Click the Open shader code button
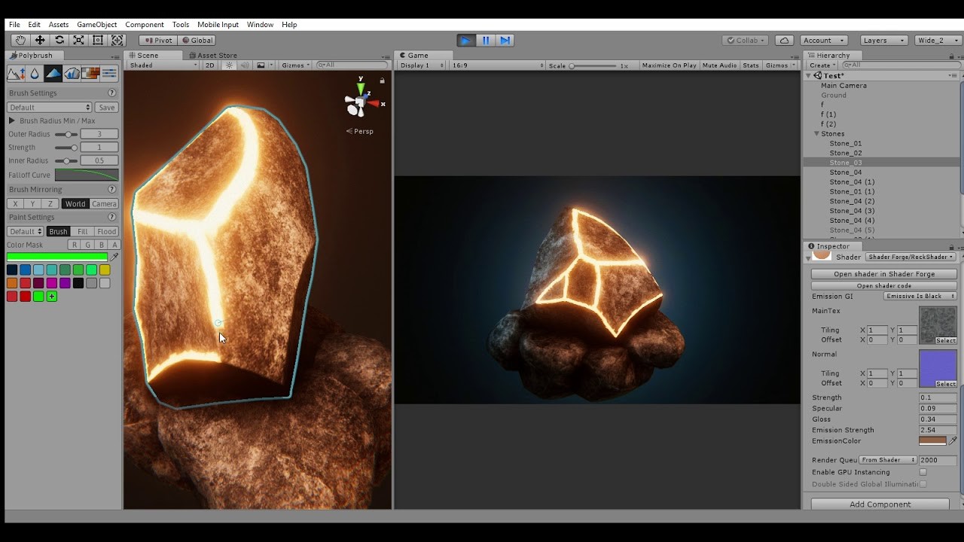This screenshot has height=542, width=964. click(x=883, y=285)
